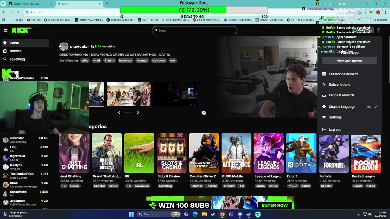Open the Slots & Casino category card
390x219 pixels.
coord(172,153)
